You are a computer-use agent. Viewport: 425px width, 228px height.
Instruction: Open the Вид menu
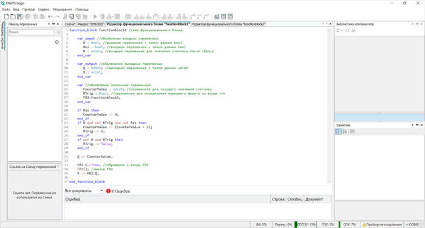point(16,10)
